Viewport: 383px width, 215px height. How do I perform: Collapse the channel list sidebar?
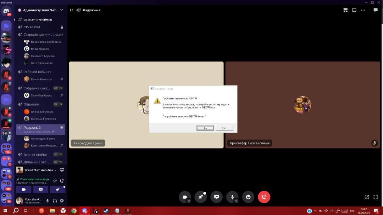[x=72, y=10]
